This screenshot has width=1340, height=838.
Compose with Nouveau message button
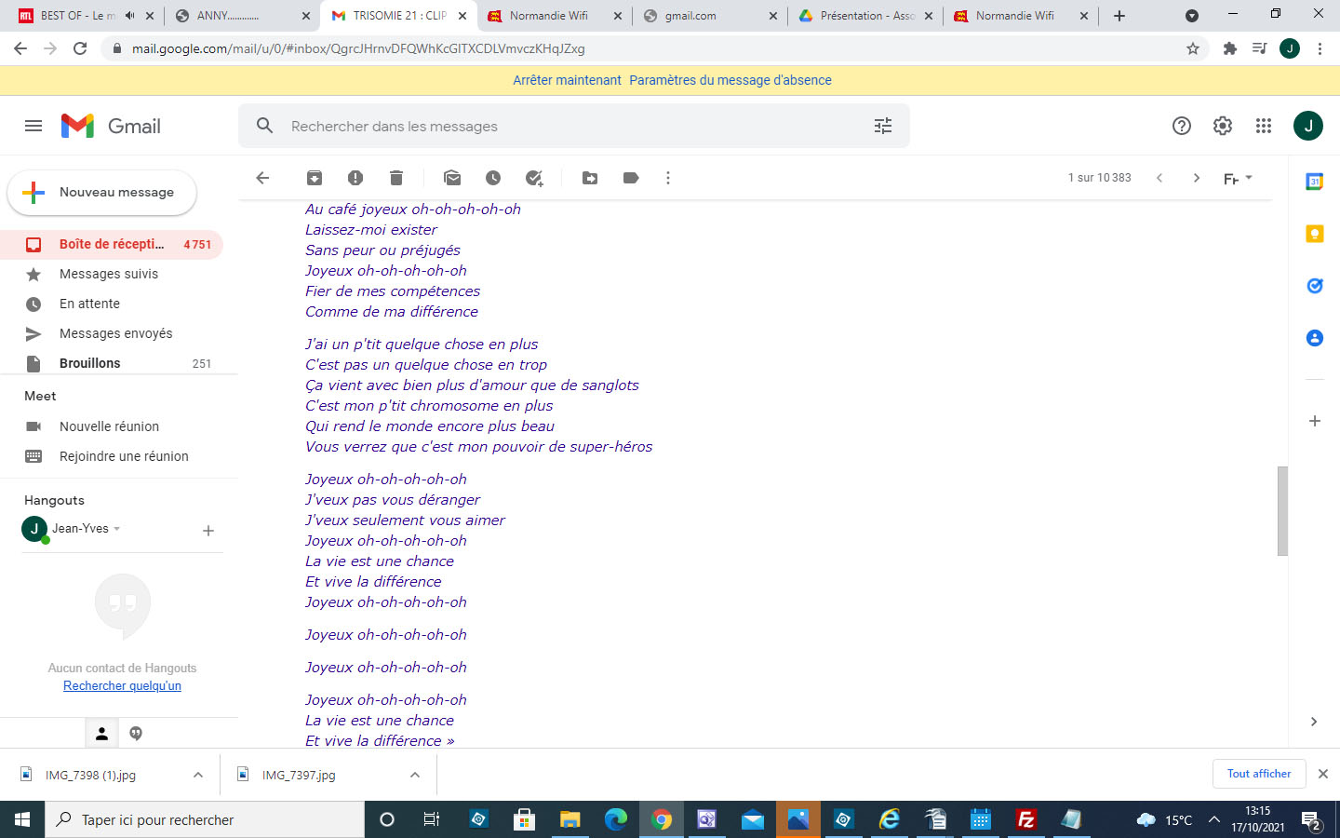click(x=102, y=193)
